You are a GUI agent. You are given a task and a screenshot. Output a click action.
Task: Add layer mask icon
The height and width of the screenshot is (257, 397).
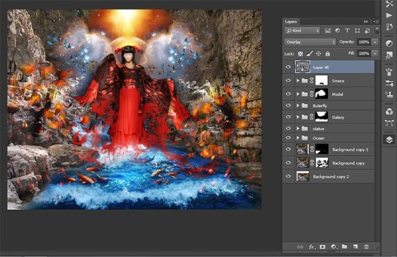click(x=323, y=246)
